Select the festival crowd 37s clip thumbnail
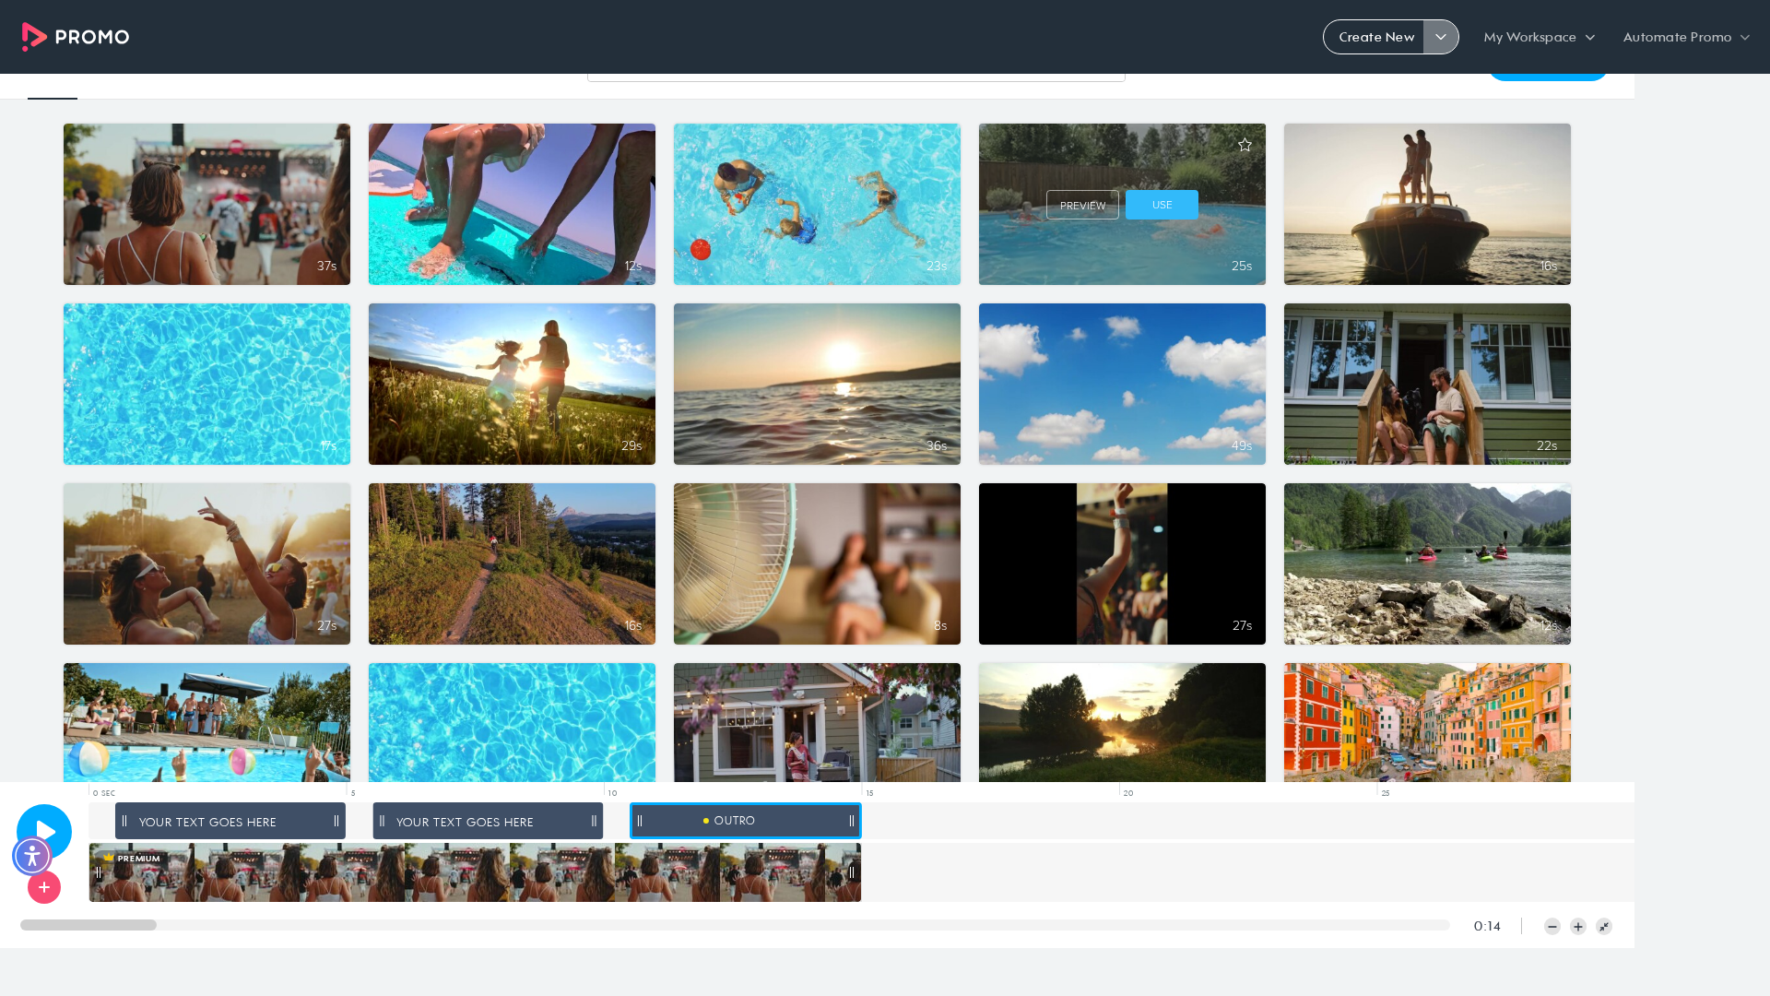The image size is (1770, 996). pos(206,204)
